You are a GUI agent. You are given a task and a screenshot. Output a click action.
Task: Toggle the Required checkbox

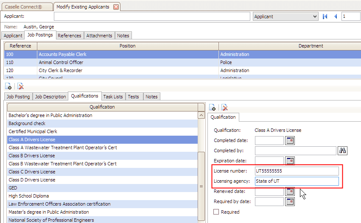click(216, 212)
